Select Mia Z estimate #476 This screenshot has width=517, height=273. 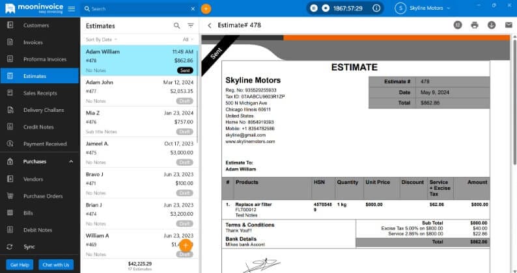coord(139,122)
